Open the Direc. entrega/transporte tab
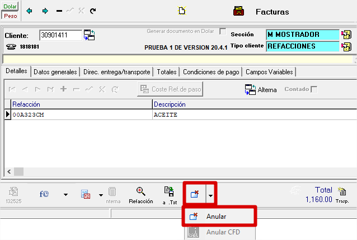 (x=116, y=72)
